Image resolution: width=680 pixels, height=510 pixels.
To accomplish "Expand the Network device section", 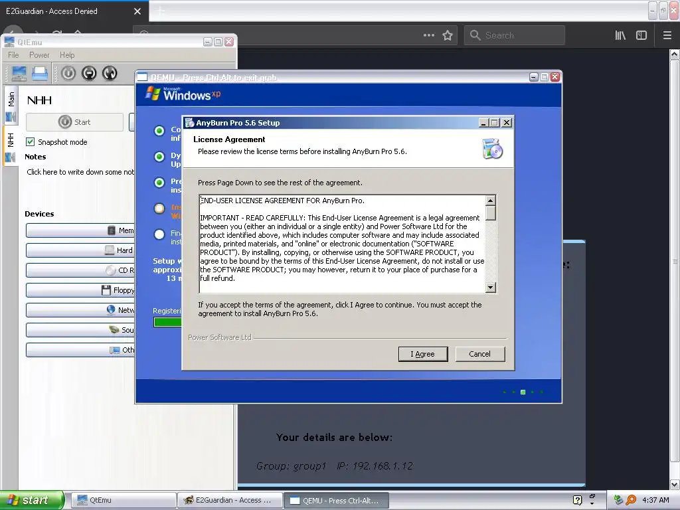I will 80,310.
